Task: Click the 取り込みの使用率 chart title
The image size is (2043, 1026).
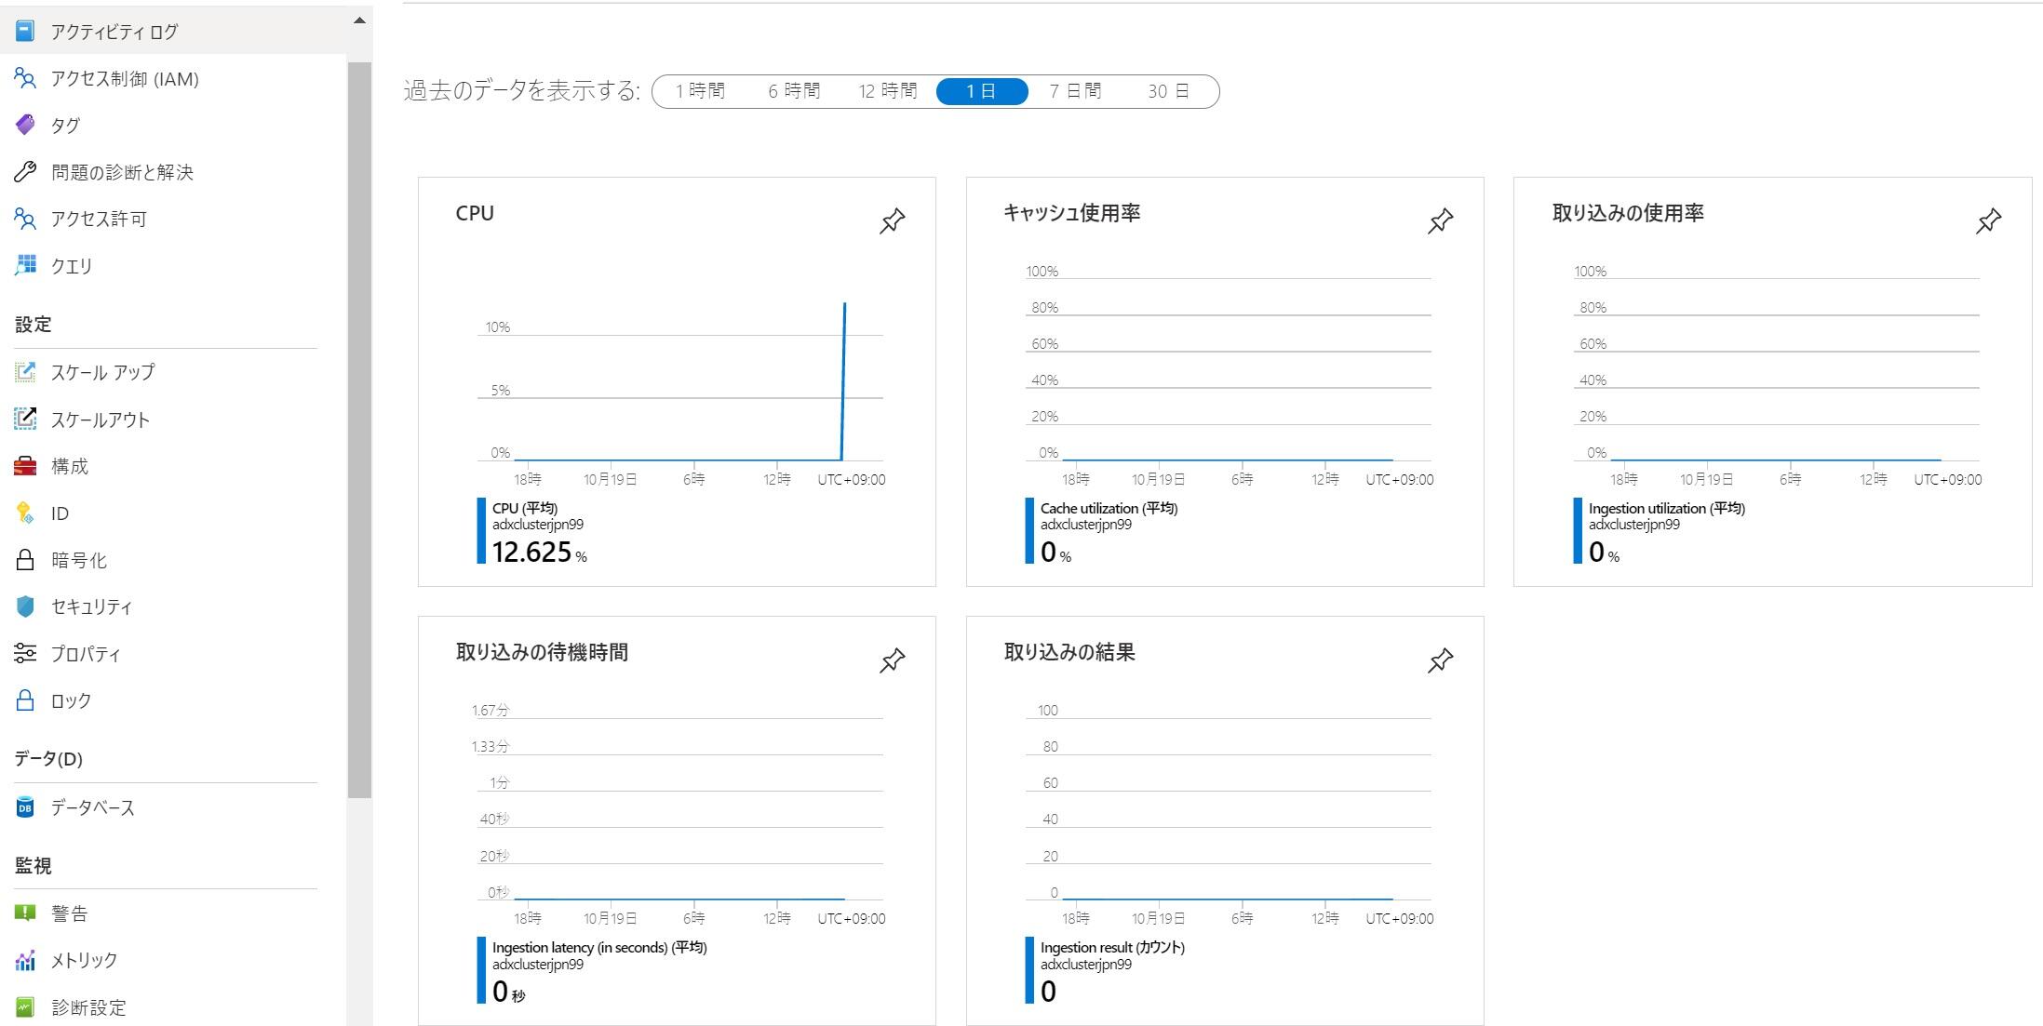Action: pyautogui.click(x=1628, y=213)
